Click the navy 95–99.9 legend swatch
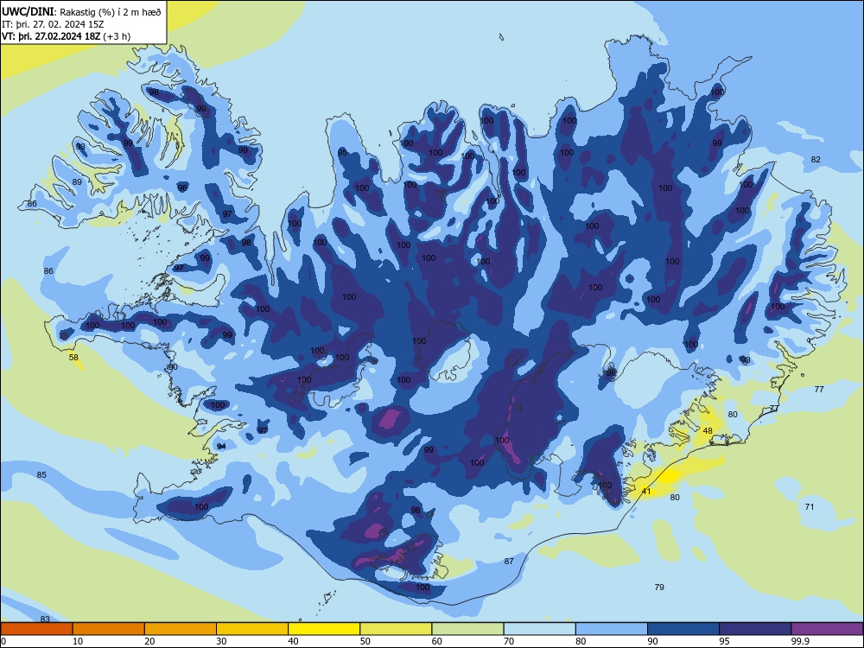 755,629
